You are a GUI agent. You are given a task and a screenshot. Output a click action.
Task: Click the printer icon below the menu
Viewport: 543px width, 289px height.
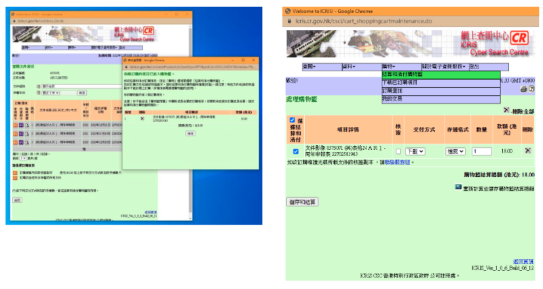523,89
